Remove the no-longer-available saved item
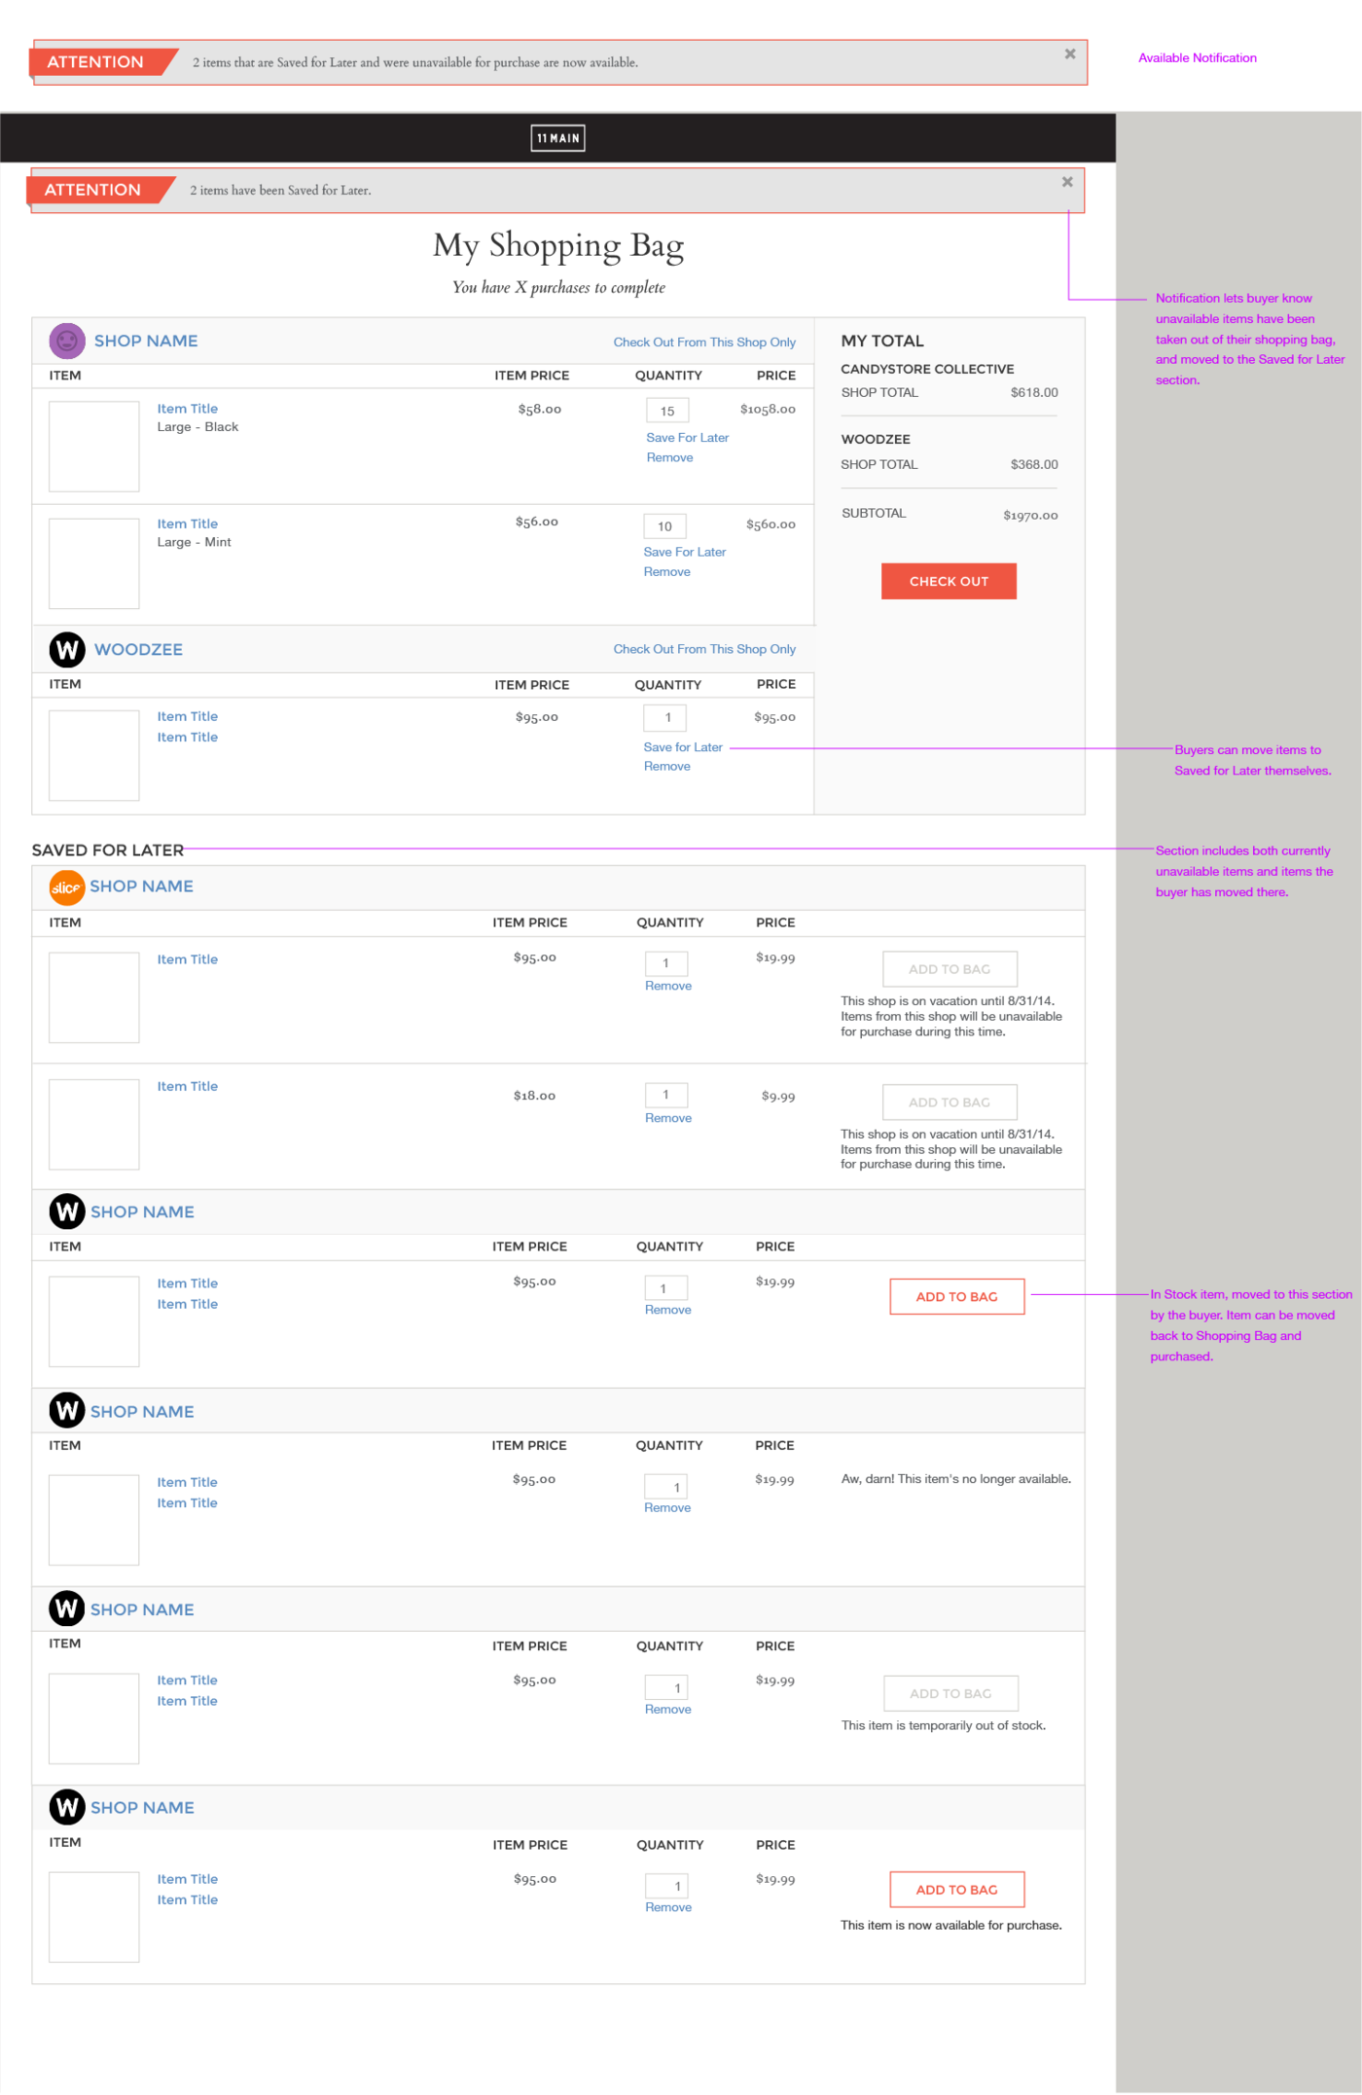Screen dimensions: 1362x2095 click(x=667, y=1508)
